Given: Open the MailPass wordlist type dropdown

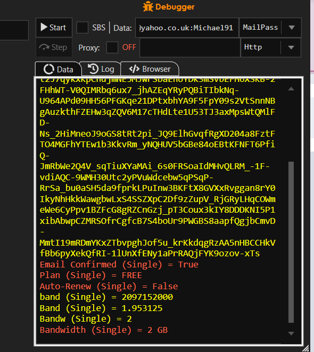Looking at the screenshot, I should pos(270,28).
